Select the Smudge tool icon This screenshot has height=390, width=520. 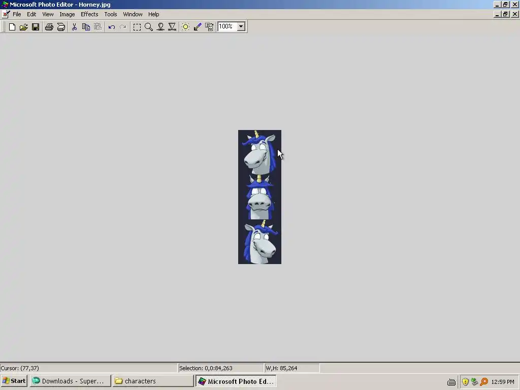click(x=160, y=27)
